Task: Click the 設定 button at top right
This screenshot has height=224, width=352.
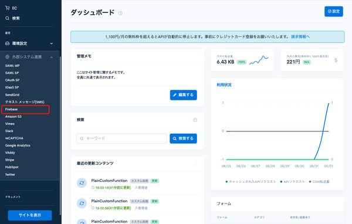Action: pyautogui.click(x=334, y=11)
